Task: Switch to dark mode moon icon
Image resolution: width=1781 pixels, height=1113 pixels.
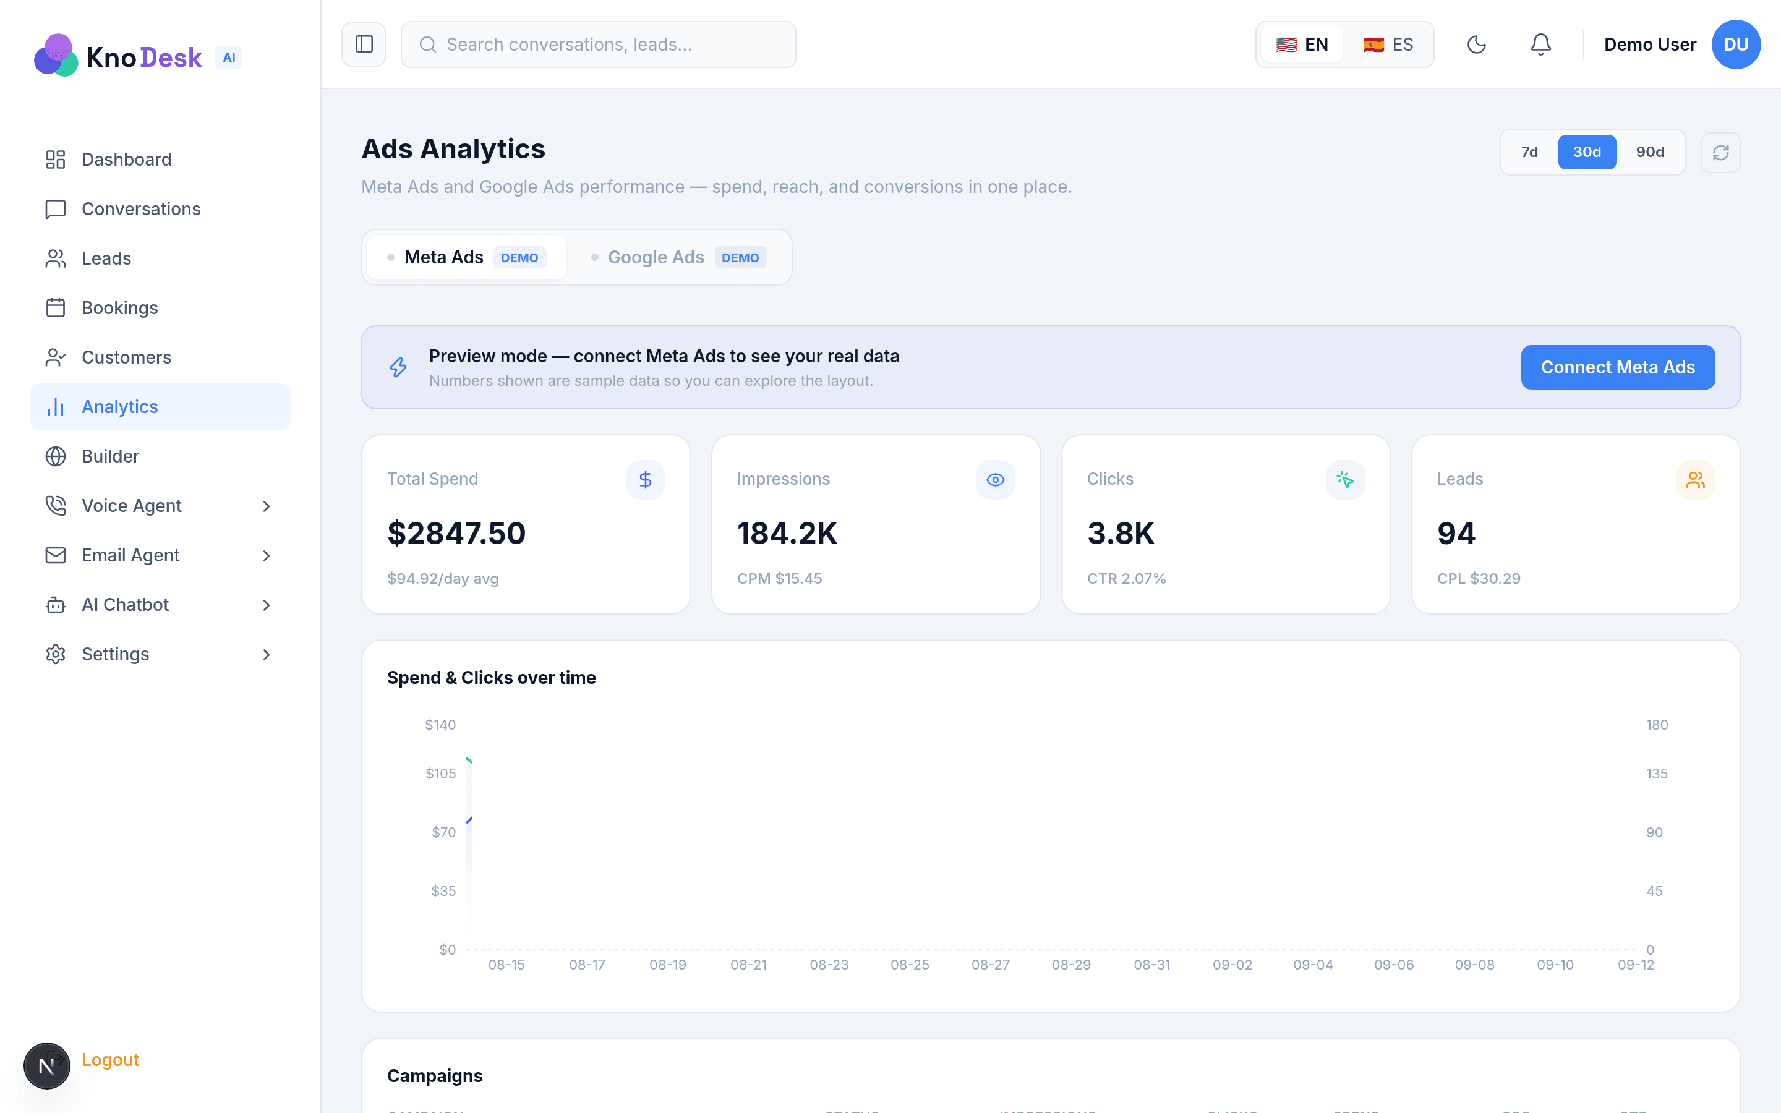Action: 1476,44
